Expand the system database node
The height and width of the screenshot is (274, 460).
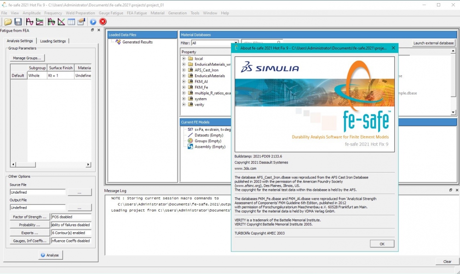tap(184, 99)
